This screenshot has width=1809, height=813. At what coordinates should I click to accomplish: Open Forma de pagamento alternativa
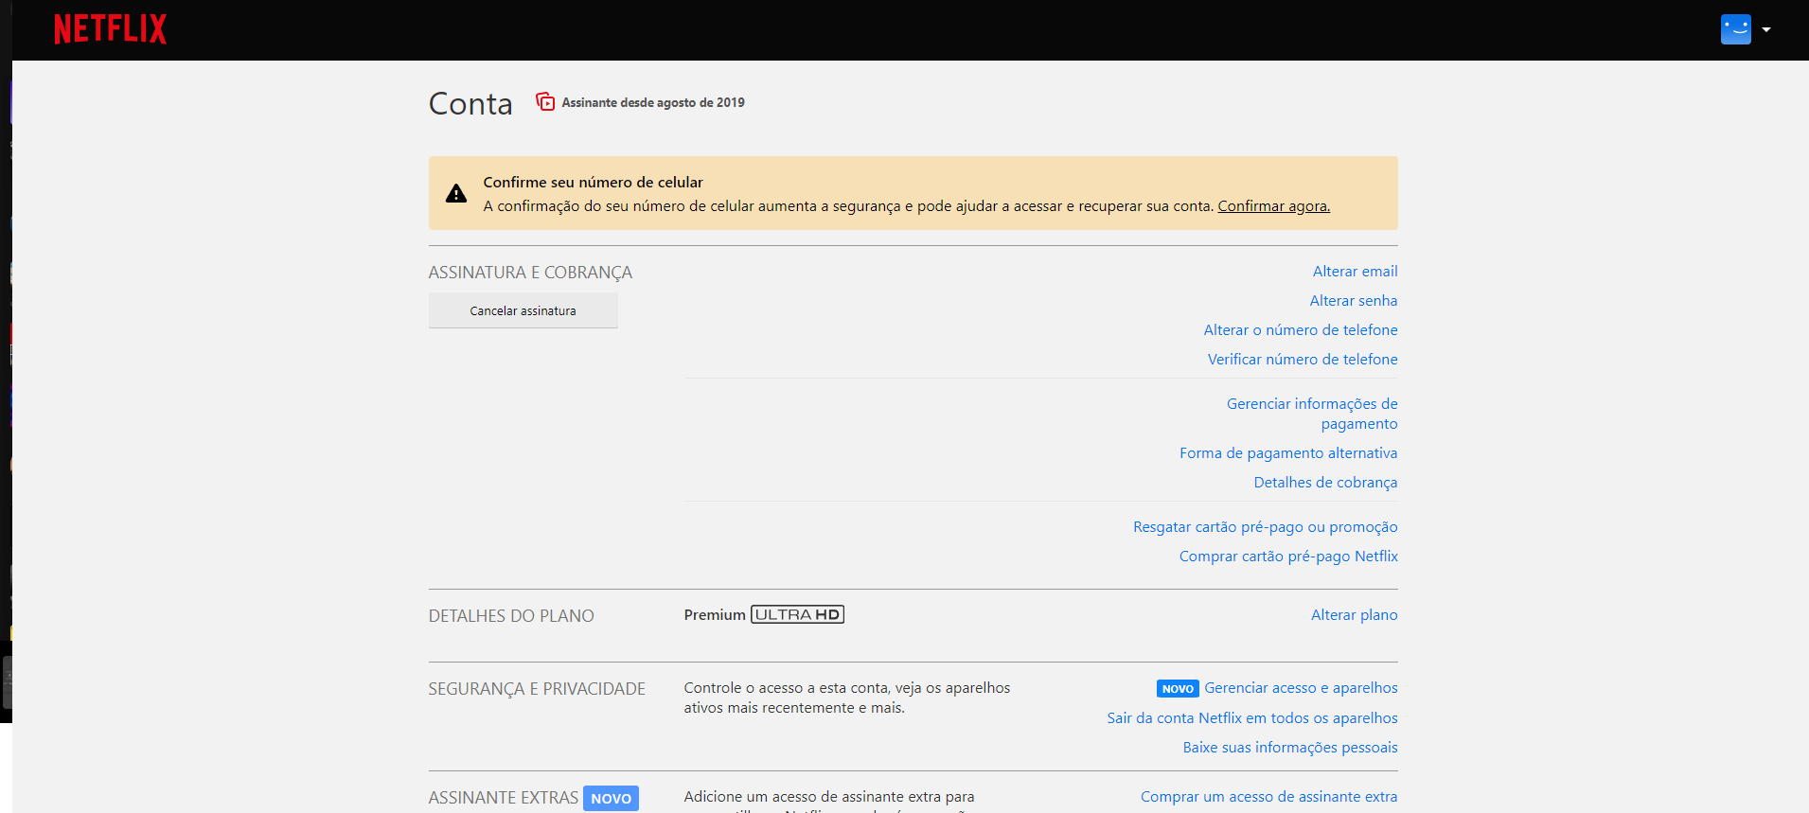pyautogui.click(x=1288, y=453)
